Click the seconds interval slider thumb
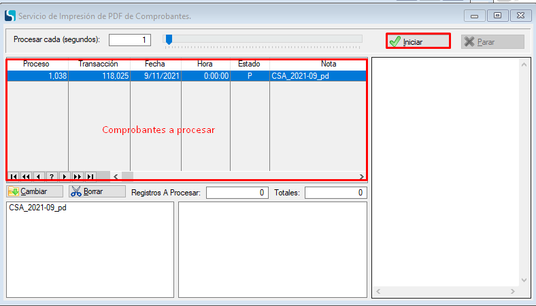The height and width of the screenshot is (306, 536). point(169,39)
